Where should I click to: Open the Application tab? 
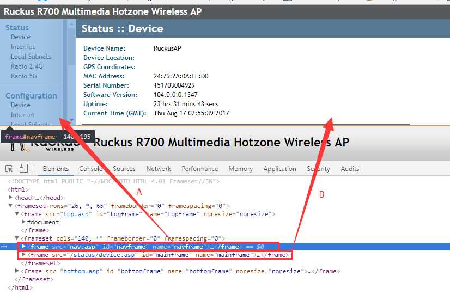[279, 169]
